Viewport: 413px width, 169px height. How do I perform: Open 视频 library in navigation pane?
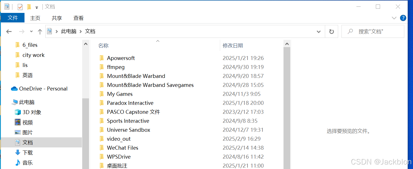point(28,122)
